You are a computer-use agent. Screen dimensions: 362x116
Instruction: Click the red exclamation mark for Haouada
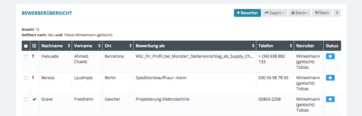pos(33,56)
